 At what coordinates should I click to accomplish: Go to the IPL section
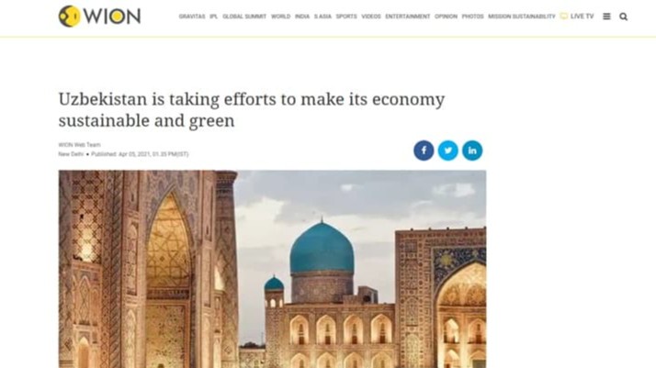(x=214, y=17)
